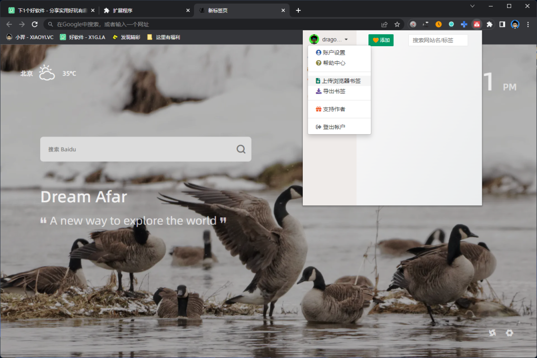Click the magnifier icon in Baidu search box
This screenshot has height=358, width=537.
coord(241,149)
